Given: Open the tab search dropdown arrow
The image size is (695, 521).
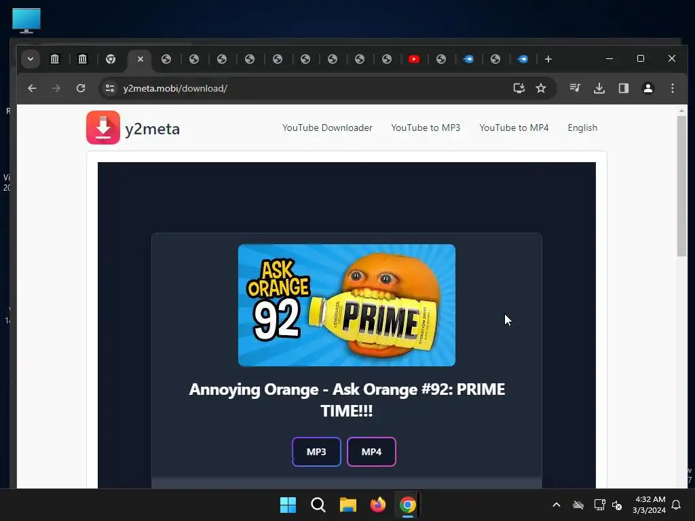Looking at the screenshot, I should click(x=30, y=59).
